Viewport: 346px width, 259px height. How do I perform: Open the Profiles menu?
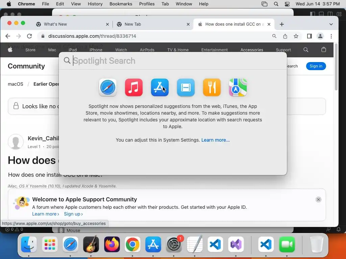pyautogui.click(x=147, y=4)
